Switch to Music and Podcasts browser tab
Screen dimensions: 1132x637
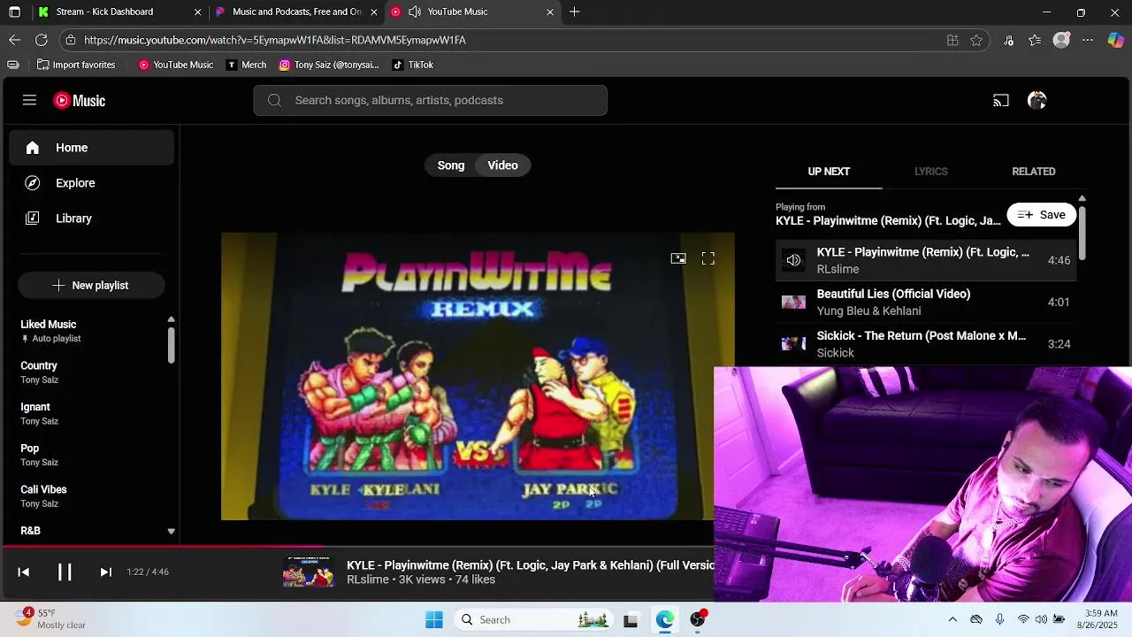(x=297, y=12)
